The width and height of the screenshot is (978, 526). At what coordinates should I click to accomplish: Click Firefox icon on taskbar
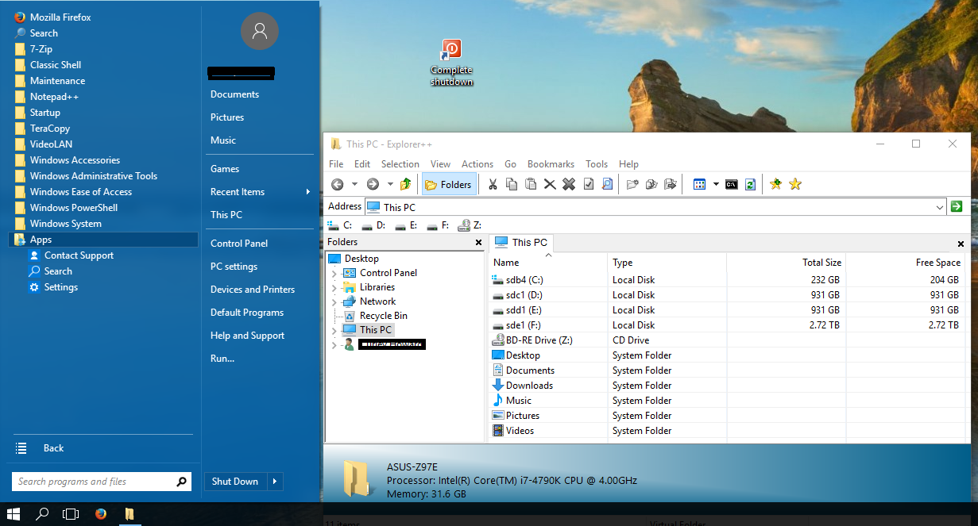click(x=101, y=513)
